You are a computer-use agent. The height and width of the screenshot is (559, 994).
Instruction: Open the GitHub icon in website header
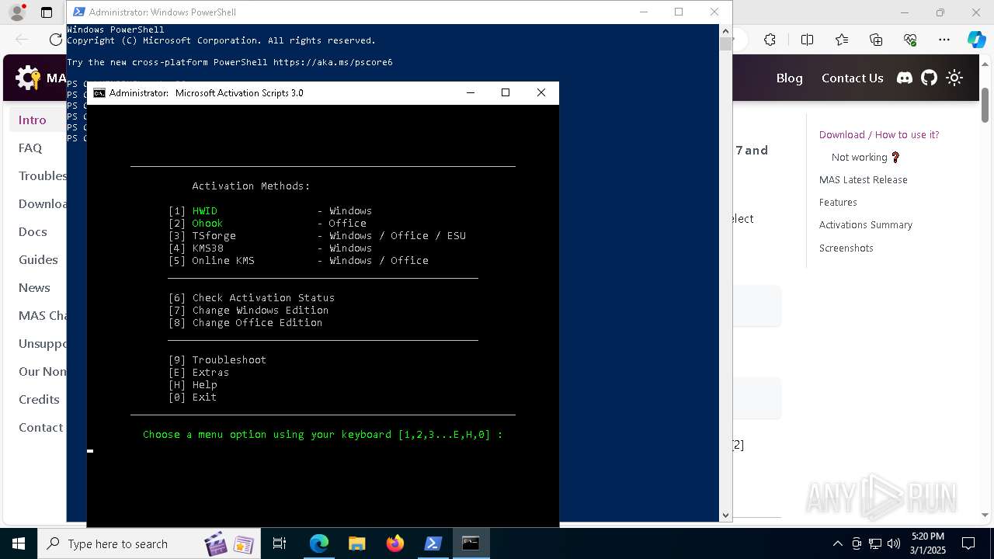(x=929, y=78)
